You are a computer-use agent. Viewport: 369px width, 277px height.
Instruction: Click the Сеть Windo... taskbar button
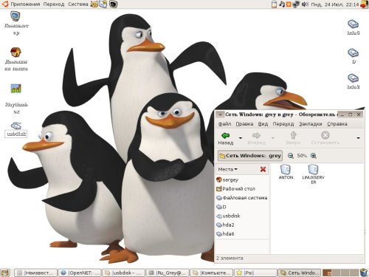[300, 273]
